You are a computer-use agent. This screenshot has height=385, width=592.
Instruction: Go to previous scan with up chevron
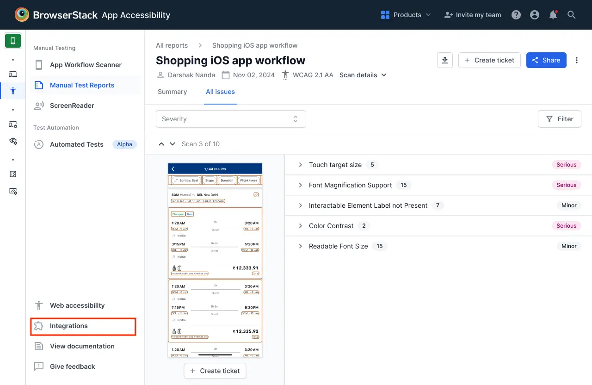[161, 144]
